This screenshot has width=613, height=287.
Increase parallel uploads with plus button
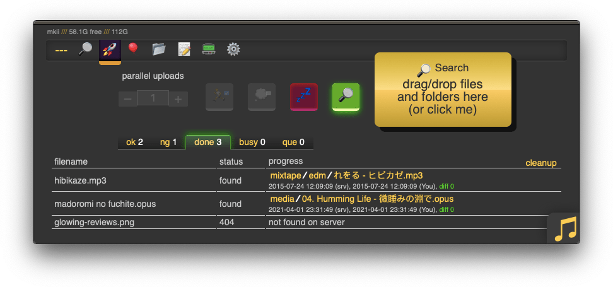pos(178,99)
